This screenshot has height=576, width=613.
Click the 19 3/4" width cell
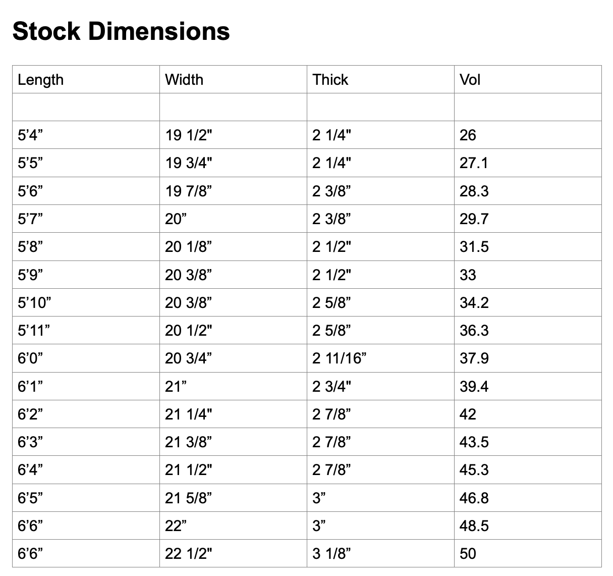[188, 163]
